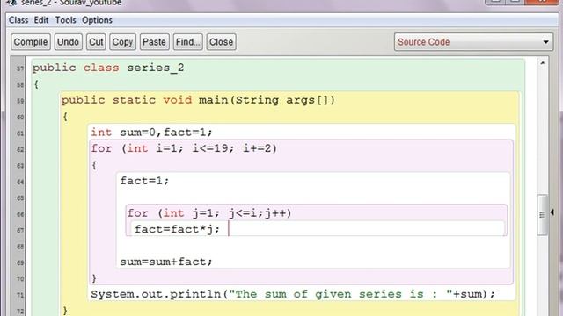This screenshot has height=316, width=563.
Task: Click the Compile button
Action: pyautogui.click(x=31, y=42)
